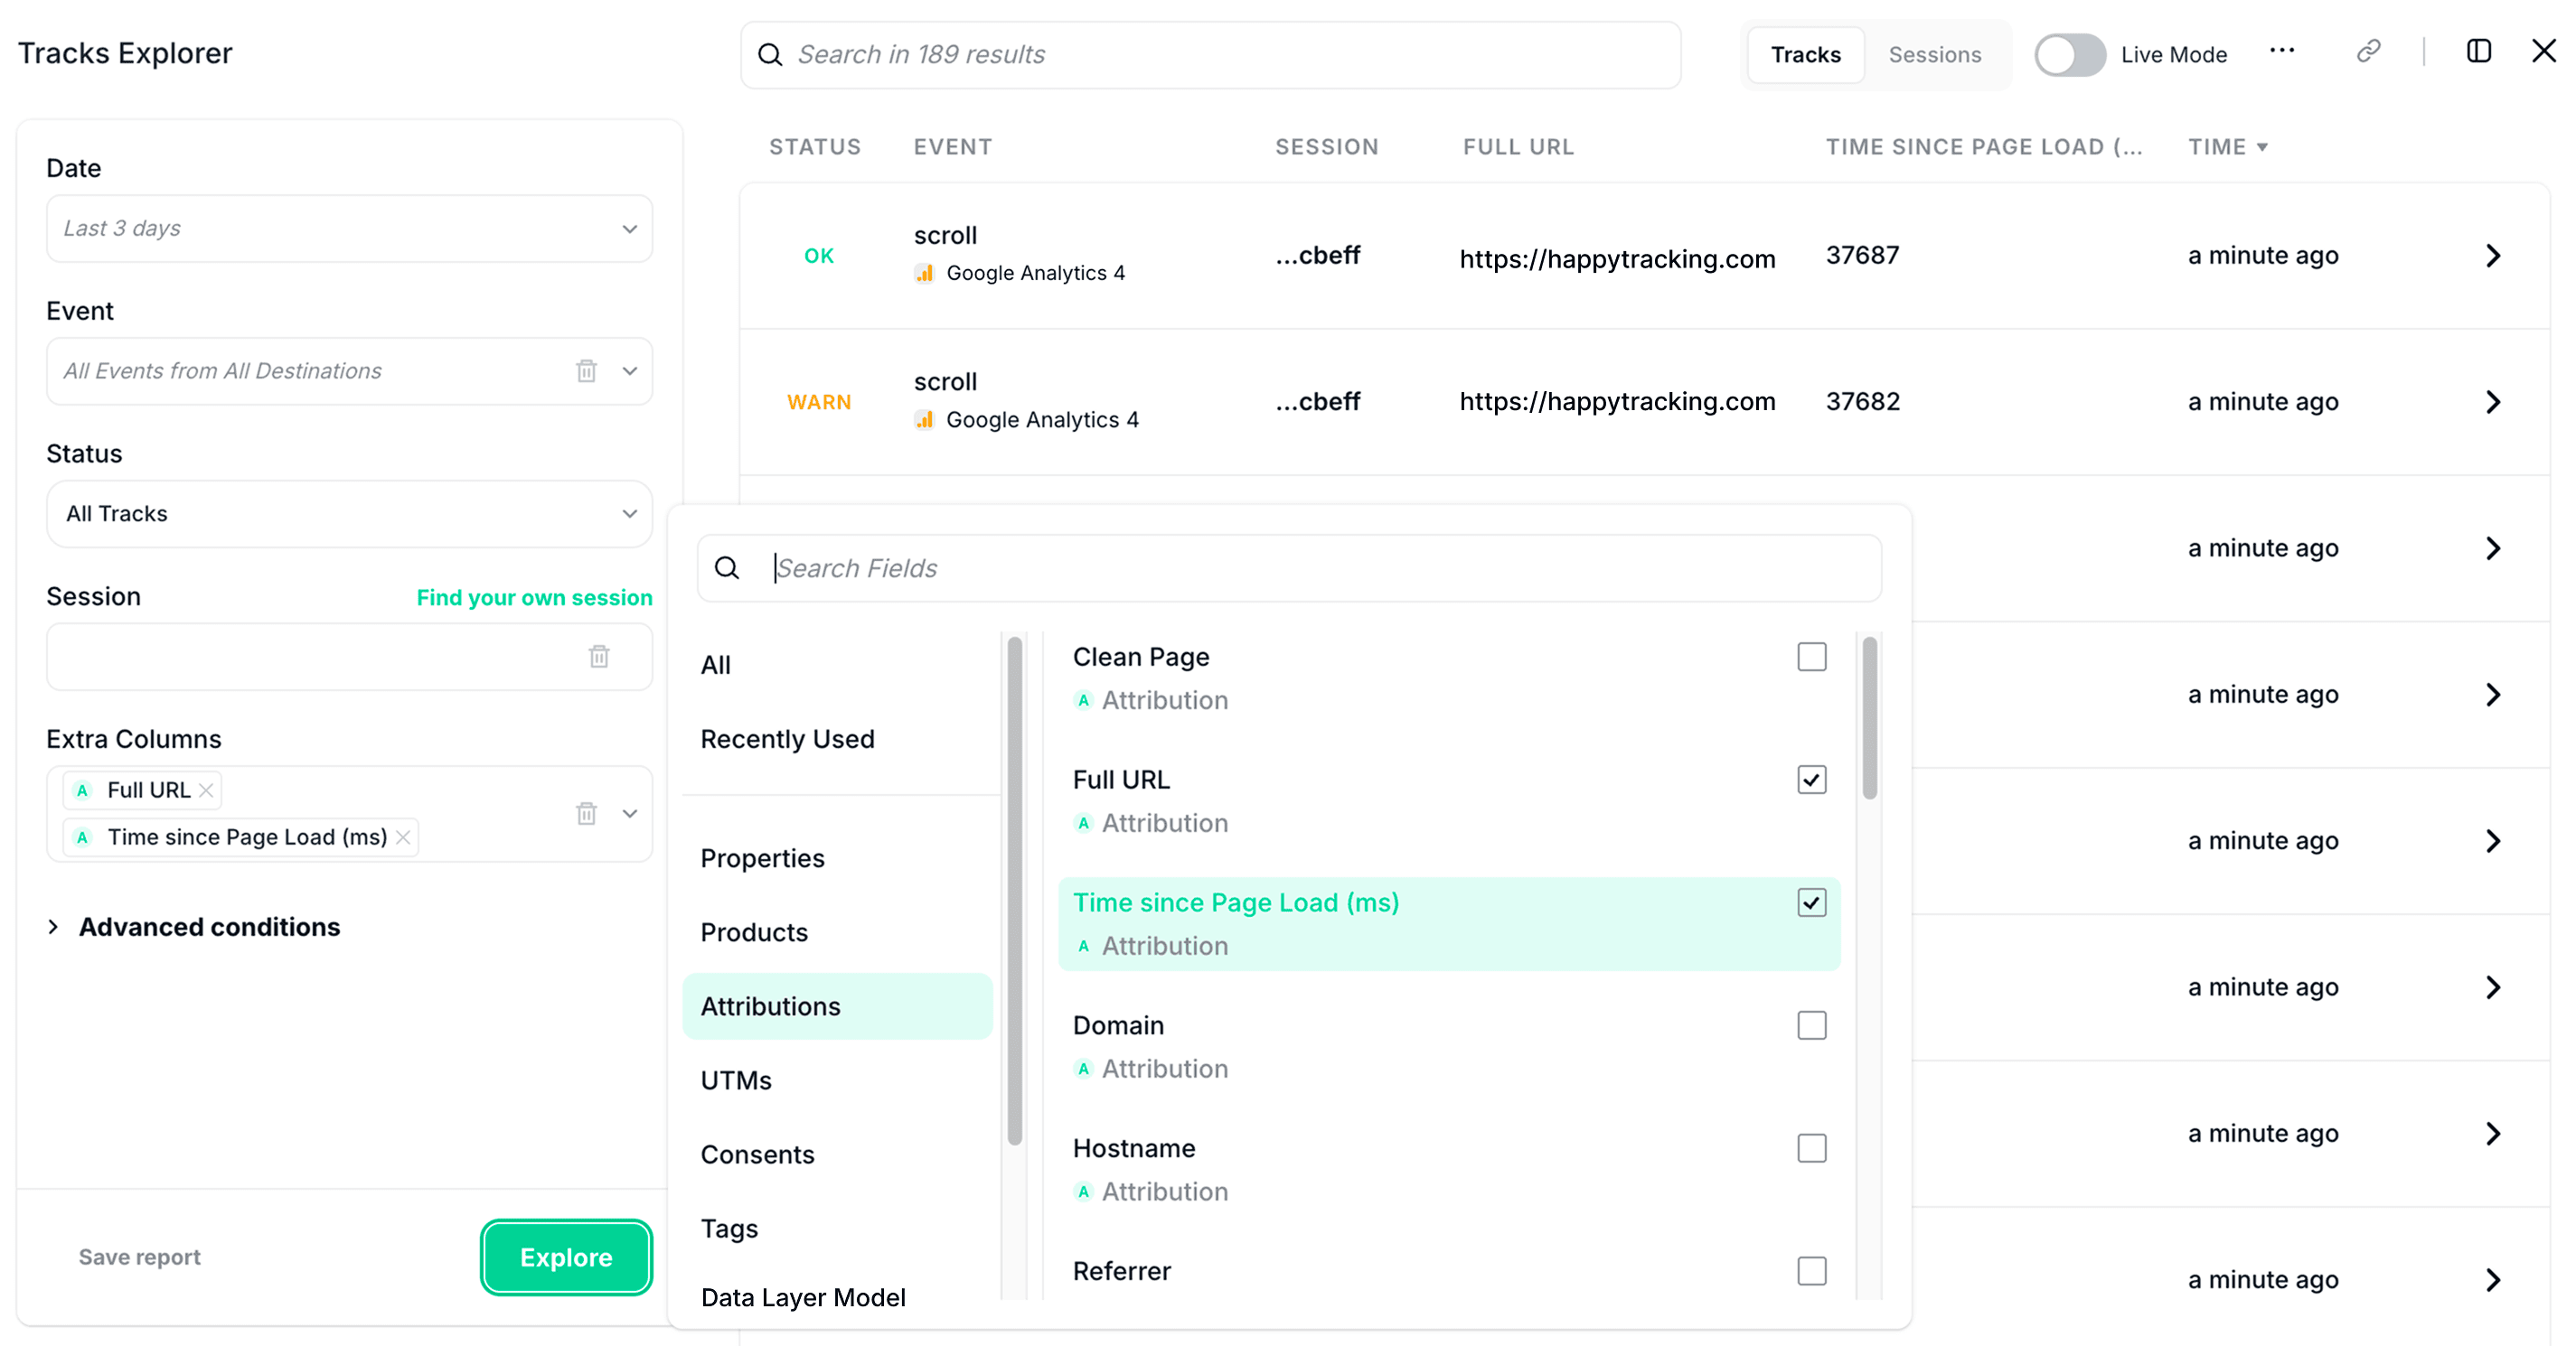Check the Referrer field checkbox
2576x1346 pixels.
(1811, 1271)
